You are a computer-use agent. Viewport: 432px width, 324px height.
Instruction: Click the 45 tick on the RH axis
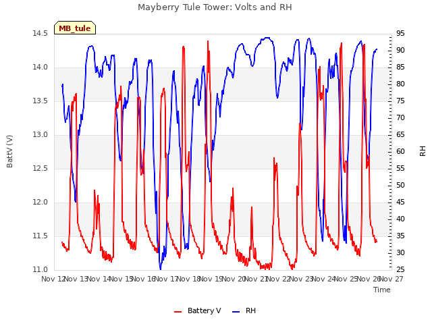click(x=400, y=202)
